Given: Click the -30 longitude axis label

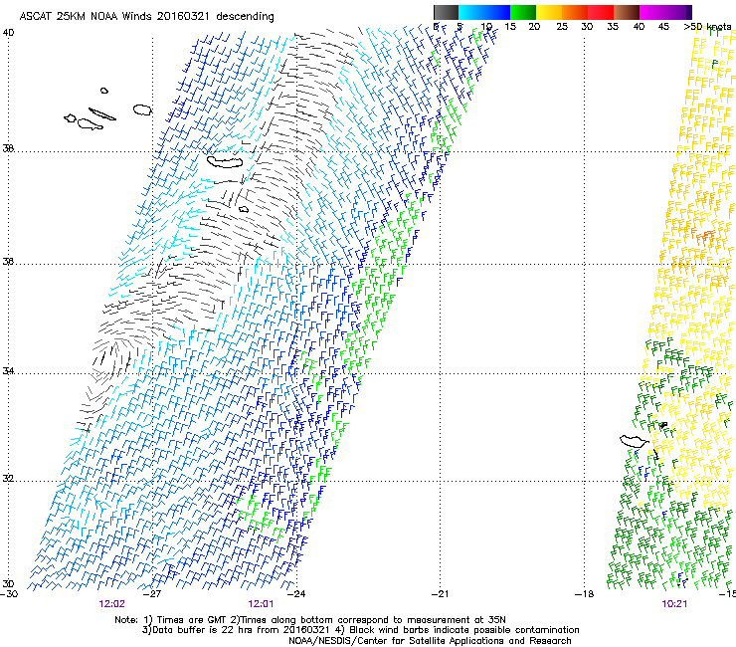Looking at the screenshot, I should click(9, 594).
